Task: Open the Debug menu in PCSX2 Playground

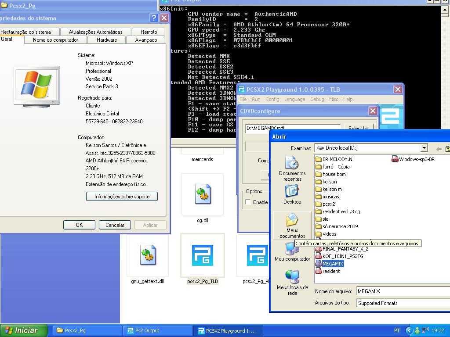Action: [x=317, y=99]
